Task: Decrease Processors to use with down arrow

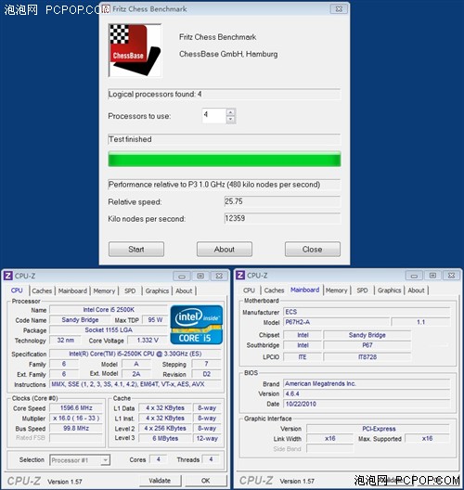Action: pyautogui.click(x=230, y=120)
